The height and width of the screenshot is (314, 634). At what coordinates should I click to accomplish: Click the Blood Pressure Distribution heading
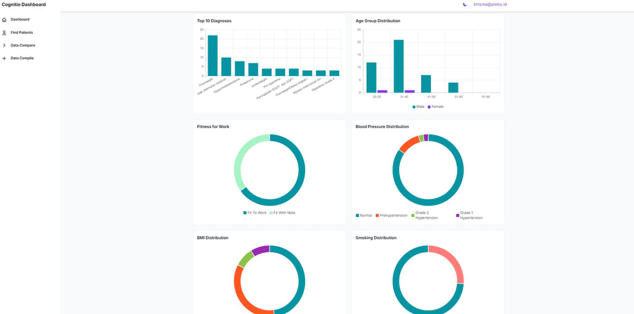coord(382,127)
